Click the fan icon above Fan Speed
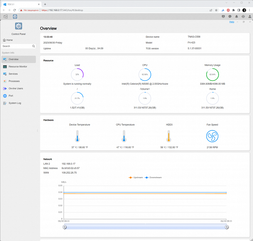This screenshot has width=253, height=241. 212,136
